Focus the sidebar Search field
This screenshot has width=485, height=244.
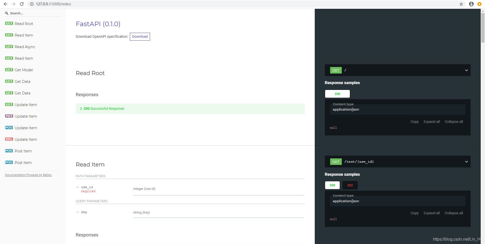33,13
